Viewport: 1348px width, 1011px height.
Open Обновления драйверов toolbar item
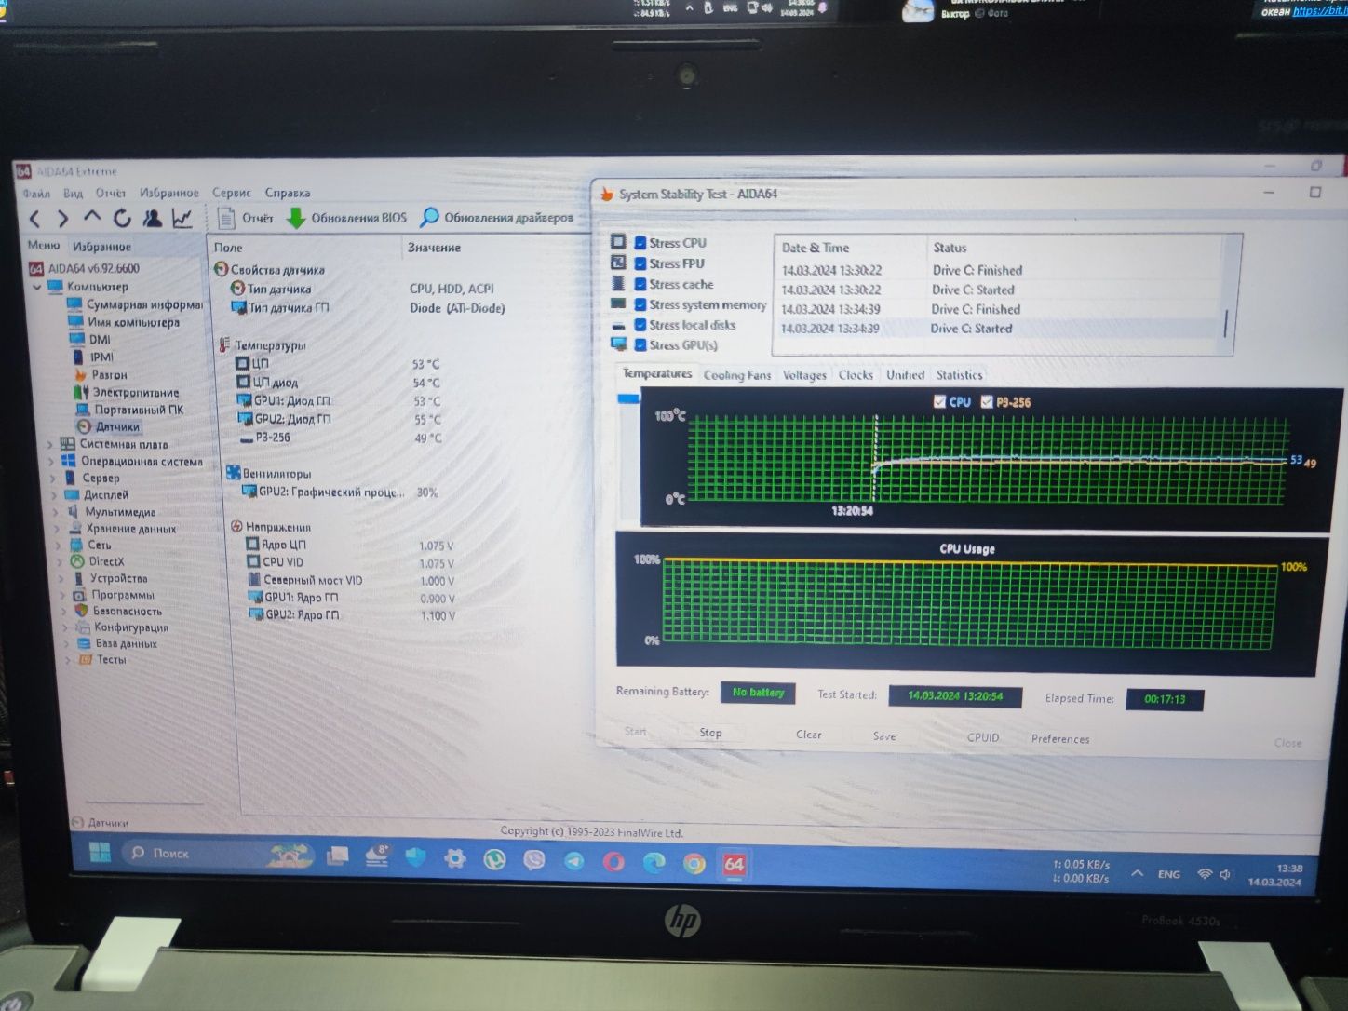[496, 217]
